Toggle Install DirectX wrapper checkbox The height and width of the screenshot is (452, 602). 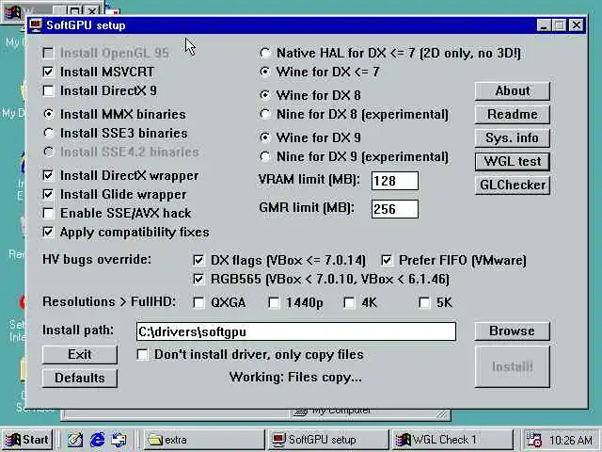point(48,175)
